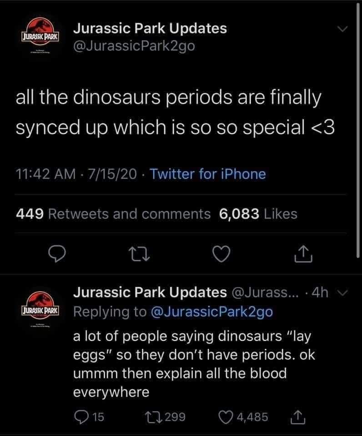View the 6,083 Likes list
Viewport: 362px width, 436px height.
point(258,213)
